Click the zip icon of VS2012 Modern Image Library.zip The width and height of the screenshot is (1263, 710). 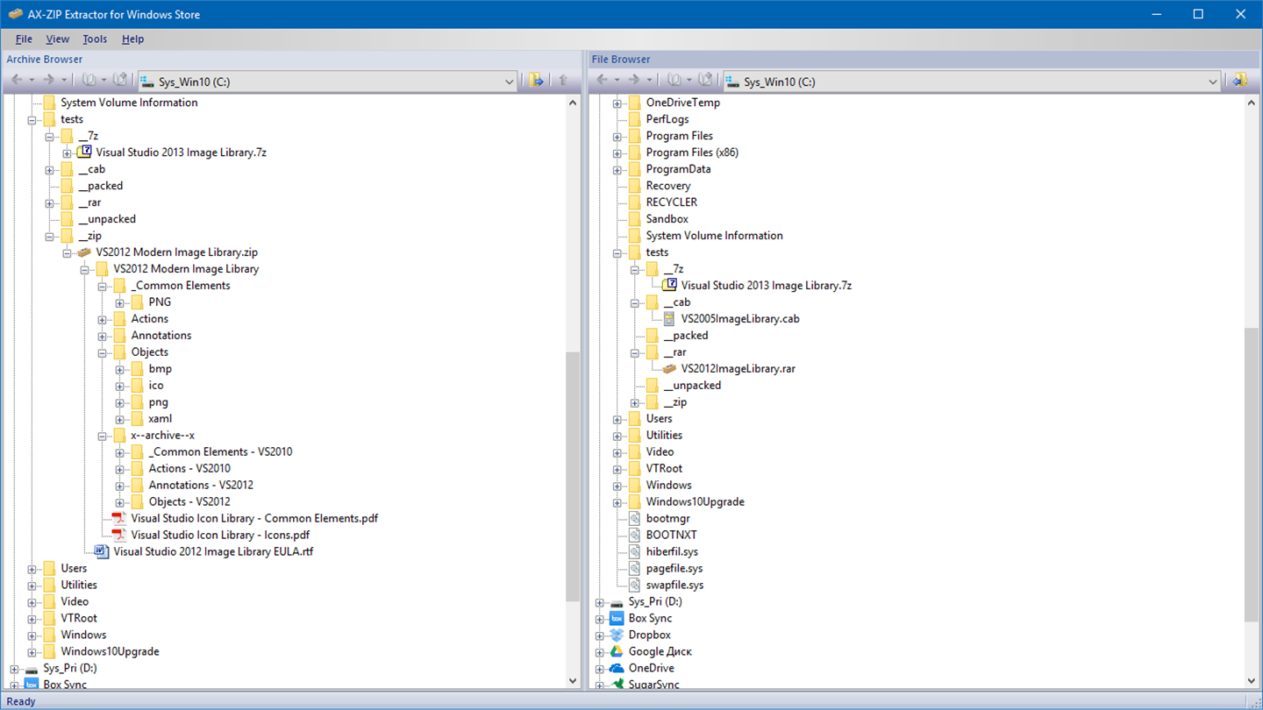coord(84,252)
